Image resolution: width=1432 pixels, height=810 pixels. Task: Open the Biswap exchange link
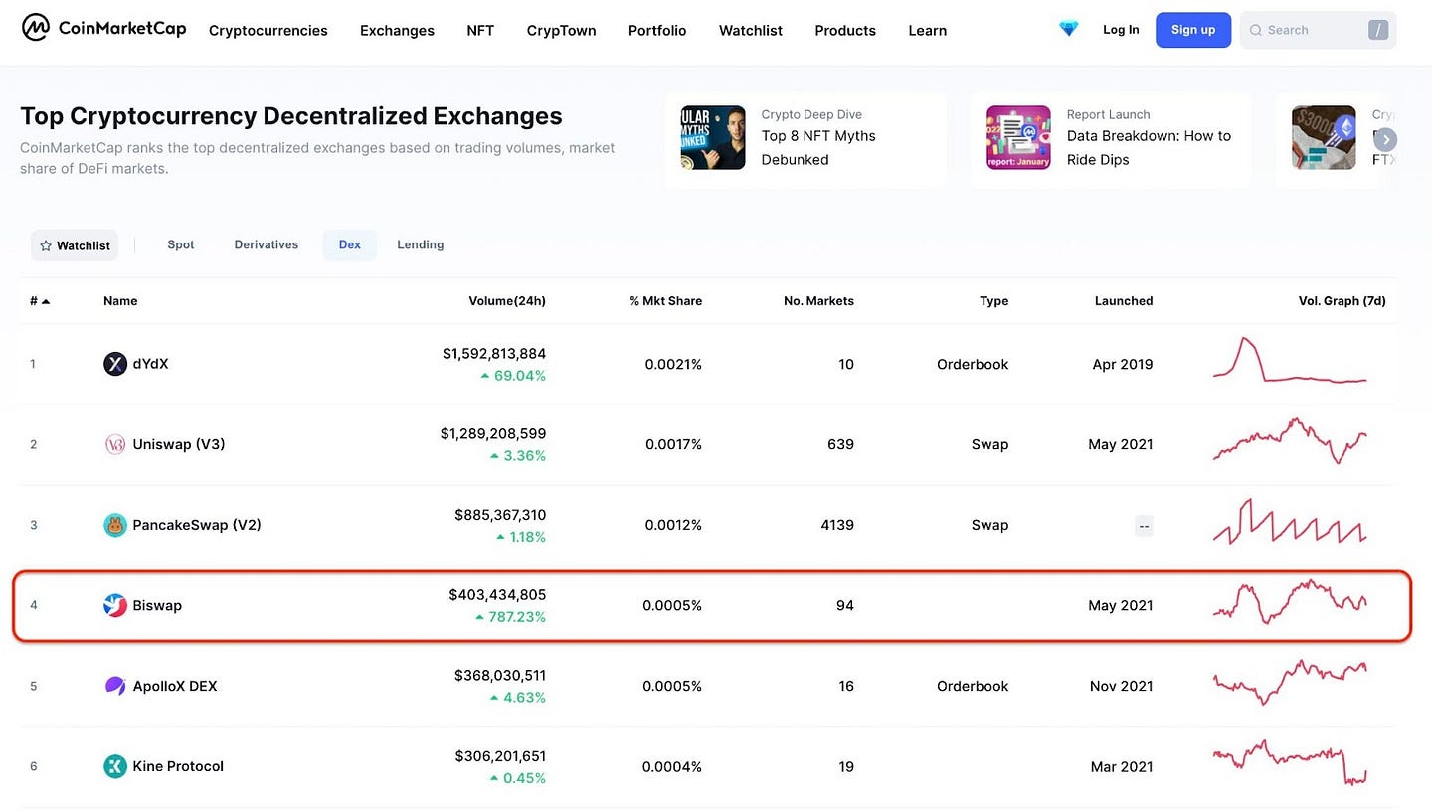click(157, 605)
